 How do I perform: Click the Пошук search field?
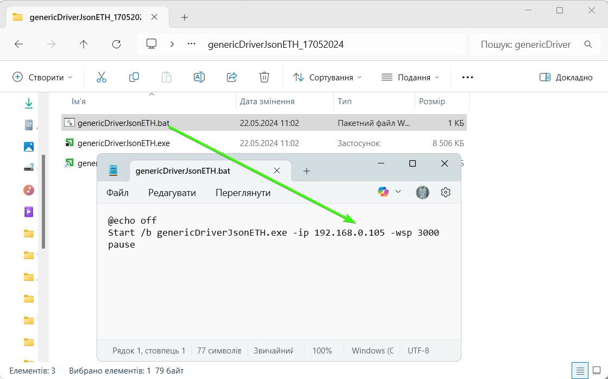tap(525, 45)
